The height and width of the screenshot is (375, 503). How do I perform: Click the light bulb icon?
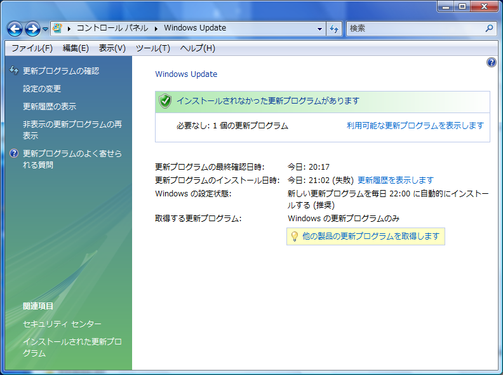click(295, 236)
